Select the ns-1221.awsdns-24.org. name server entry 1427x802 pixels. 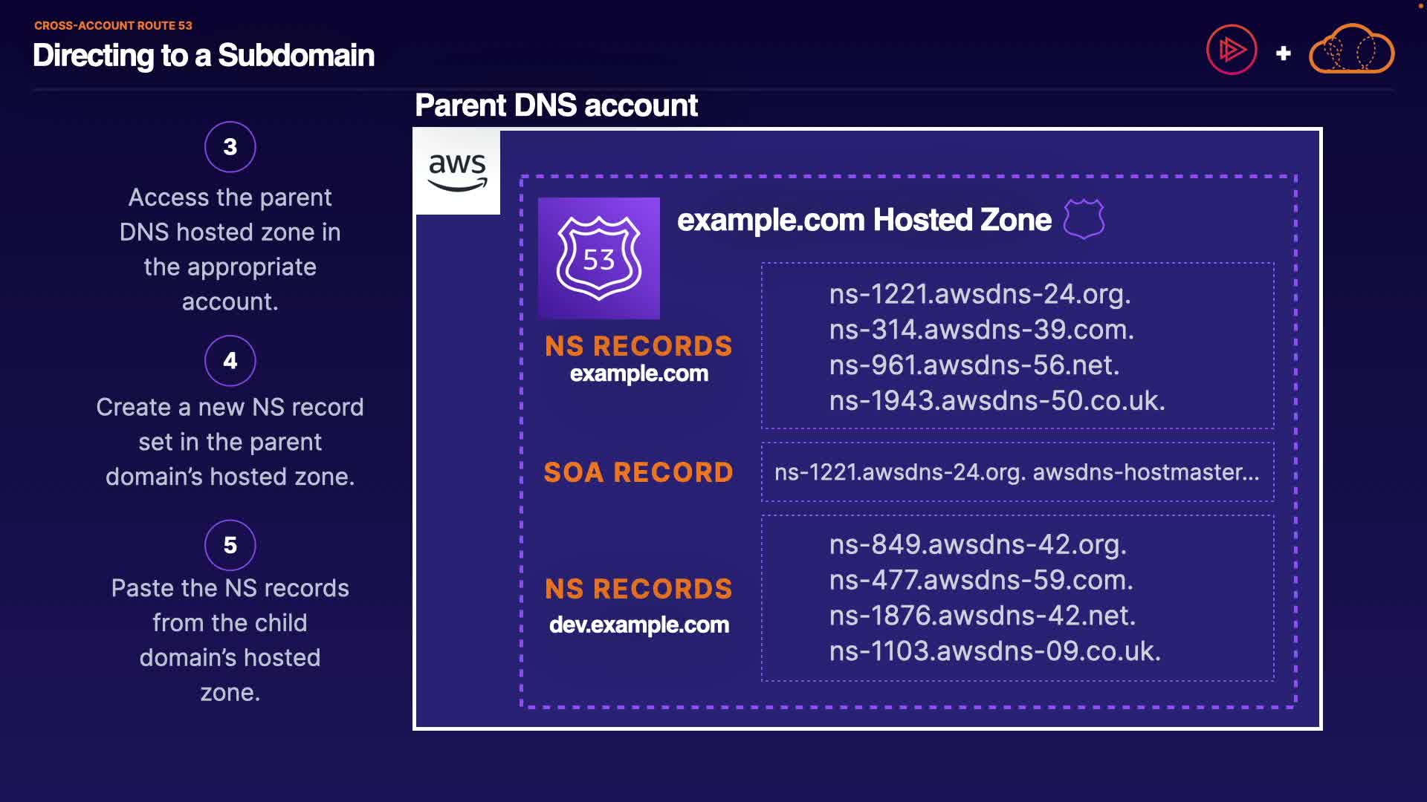click(x=980, y=294)
